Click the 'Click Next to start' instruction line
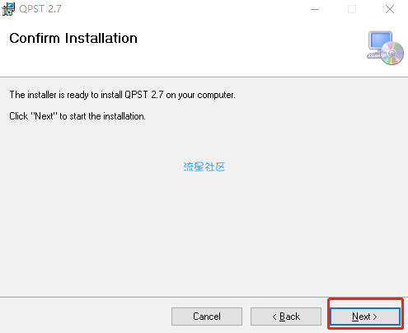The height and width of the screenshot is (333, 408). point(77,116)
